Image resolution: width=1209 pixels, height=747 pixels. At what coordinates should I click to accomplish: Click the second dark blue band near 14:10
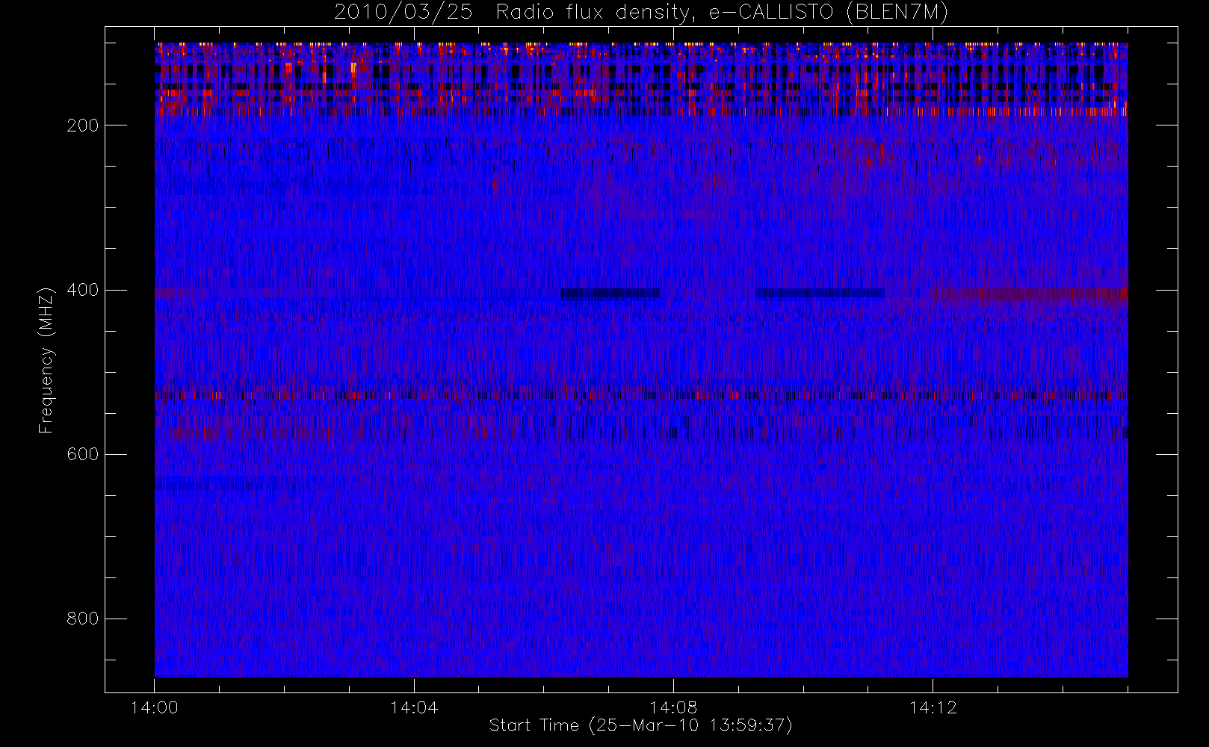click(x=820, y=294)
